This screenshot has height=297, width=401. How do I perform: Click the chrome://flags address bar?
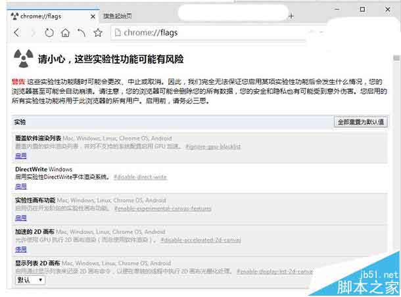coord(208,33)
